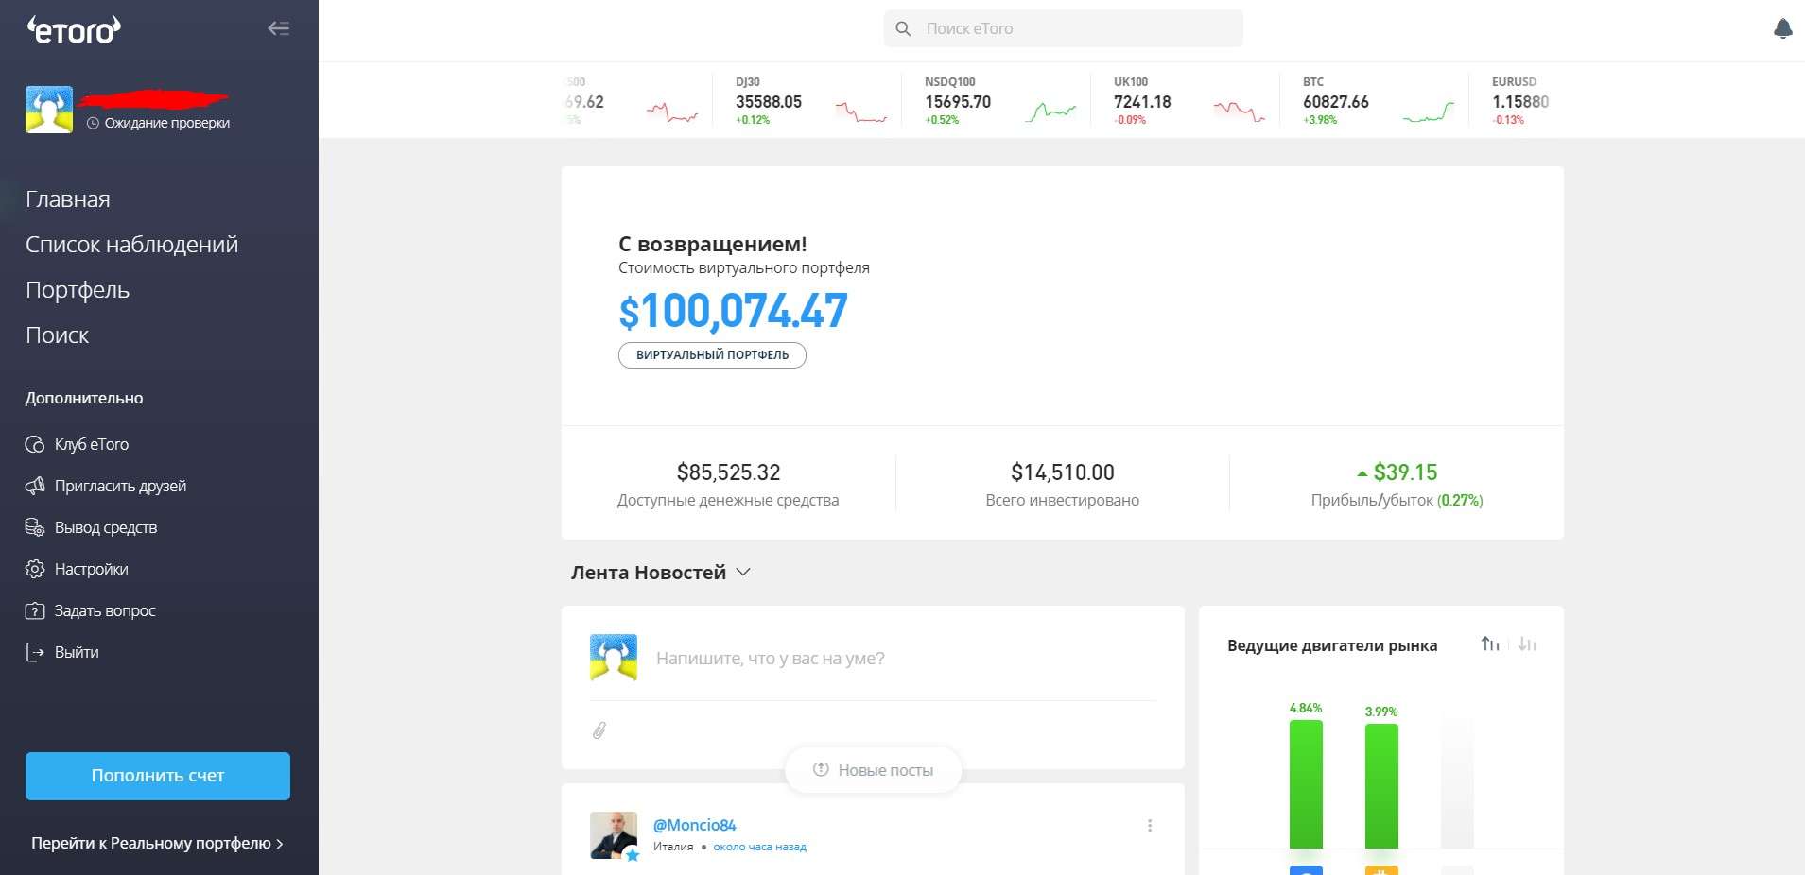Open Moncio84 profile picture

point(614,835)
